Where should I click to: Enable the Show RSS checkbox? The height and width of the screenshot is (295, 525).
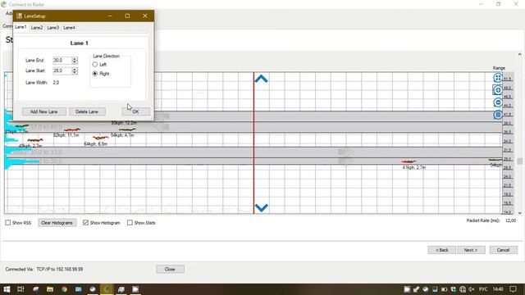[7, 222]
